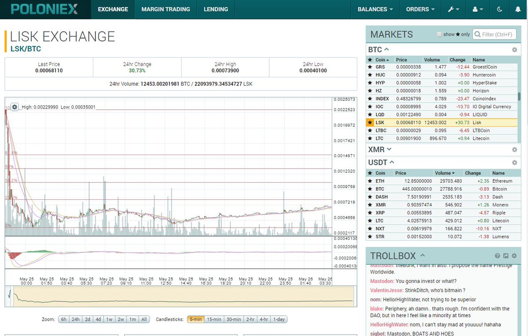This screenshot has width=528, height=336.
Task: Select the 1-day candlesticks option
Action: (279, 319)
